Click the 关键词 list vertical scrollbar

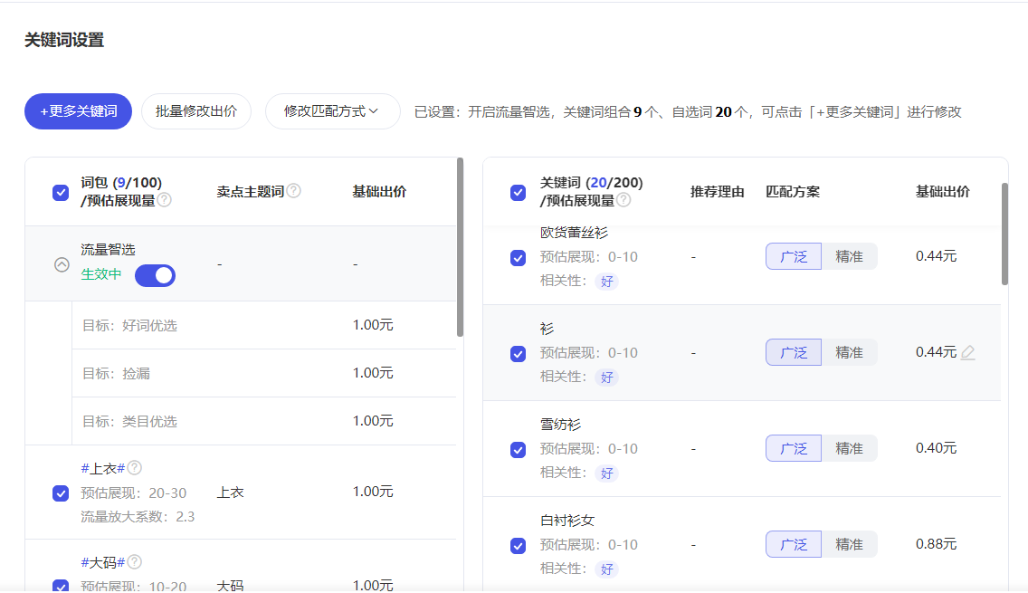[1004, 234]
